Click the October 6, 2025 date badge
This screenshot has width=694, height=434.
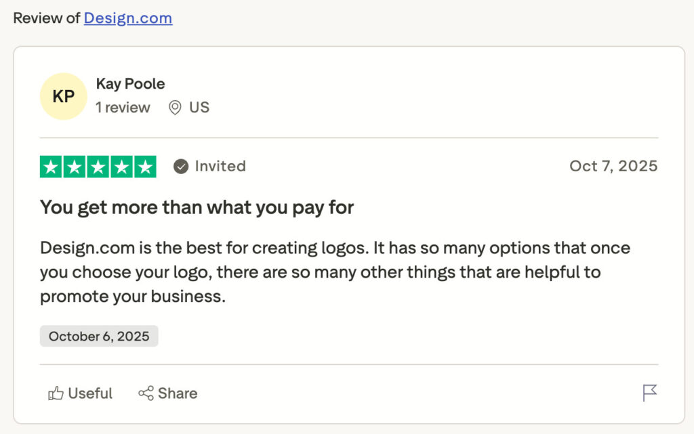(99, 337)
